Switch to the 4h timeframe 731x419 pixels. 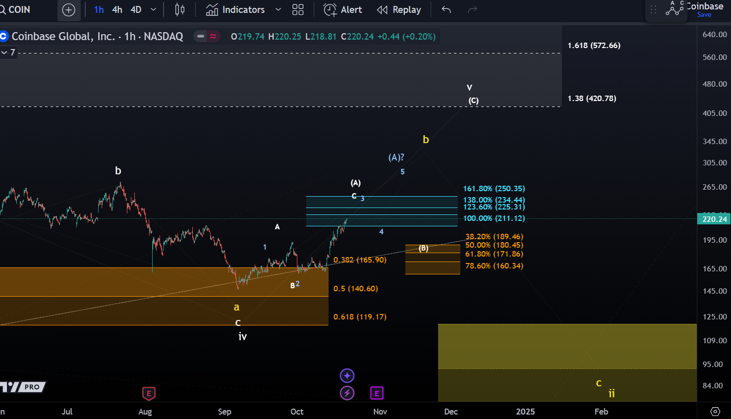coord(117,10)
